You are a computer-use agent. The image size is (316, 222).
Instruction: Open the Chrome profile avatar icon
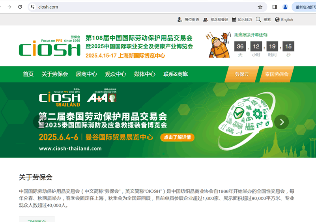click(285, 7)
